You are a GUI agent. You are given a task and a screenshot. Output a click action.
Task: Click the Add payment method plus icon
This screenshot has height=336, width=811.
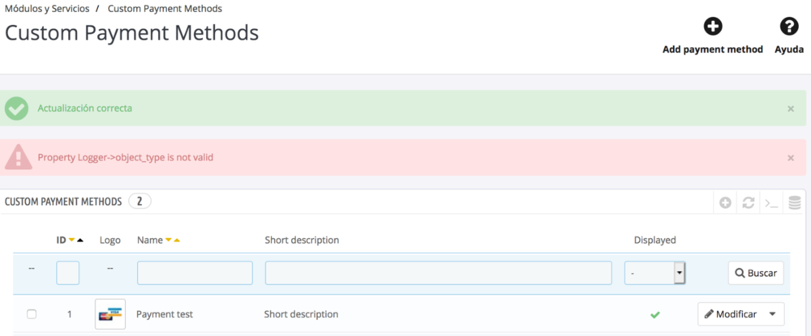coord(712,27)
